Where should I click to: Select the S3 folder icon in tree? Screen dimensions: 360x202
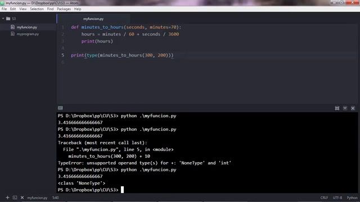(8, 19)
